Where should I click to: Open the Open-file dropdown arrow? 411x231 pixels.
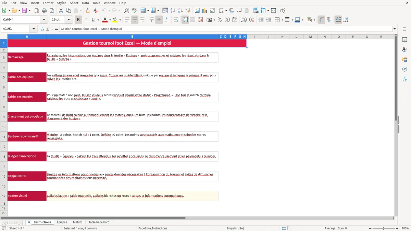pos(19,11)
